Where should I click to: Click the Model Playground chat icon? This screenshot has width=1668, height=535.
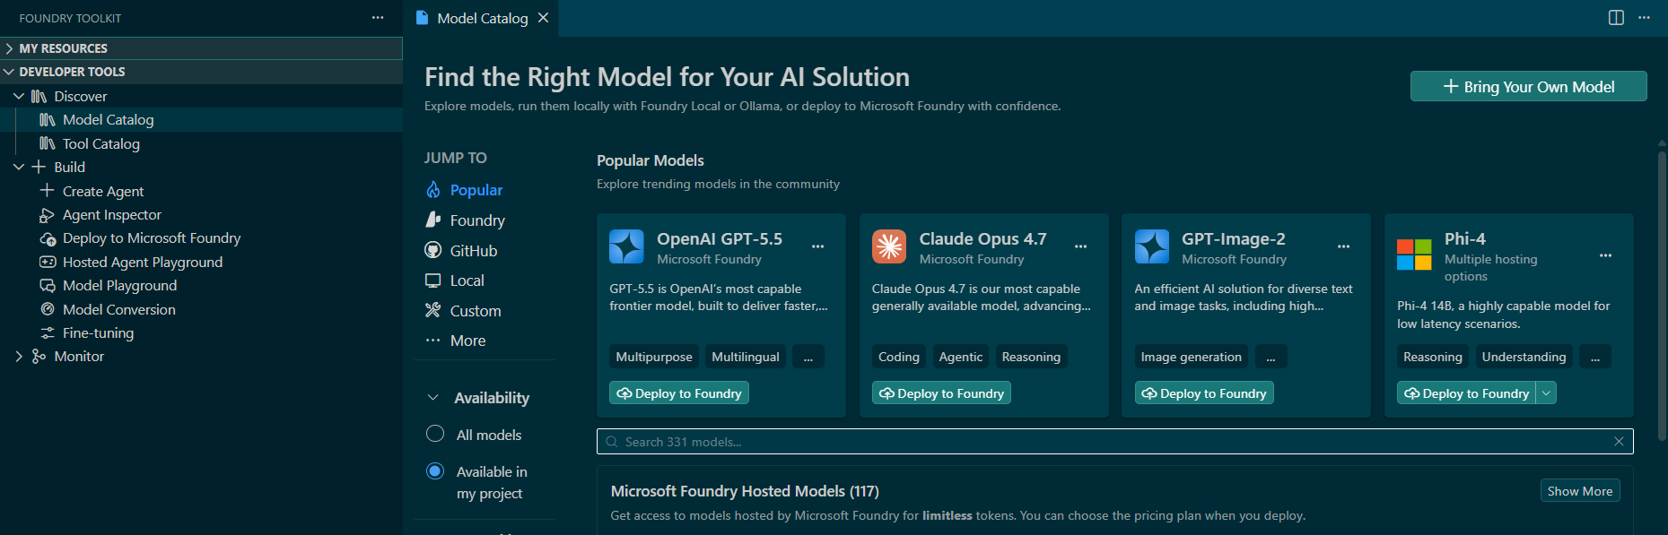point(48,286)
